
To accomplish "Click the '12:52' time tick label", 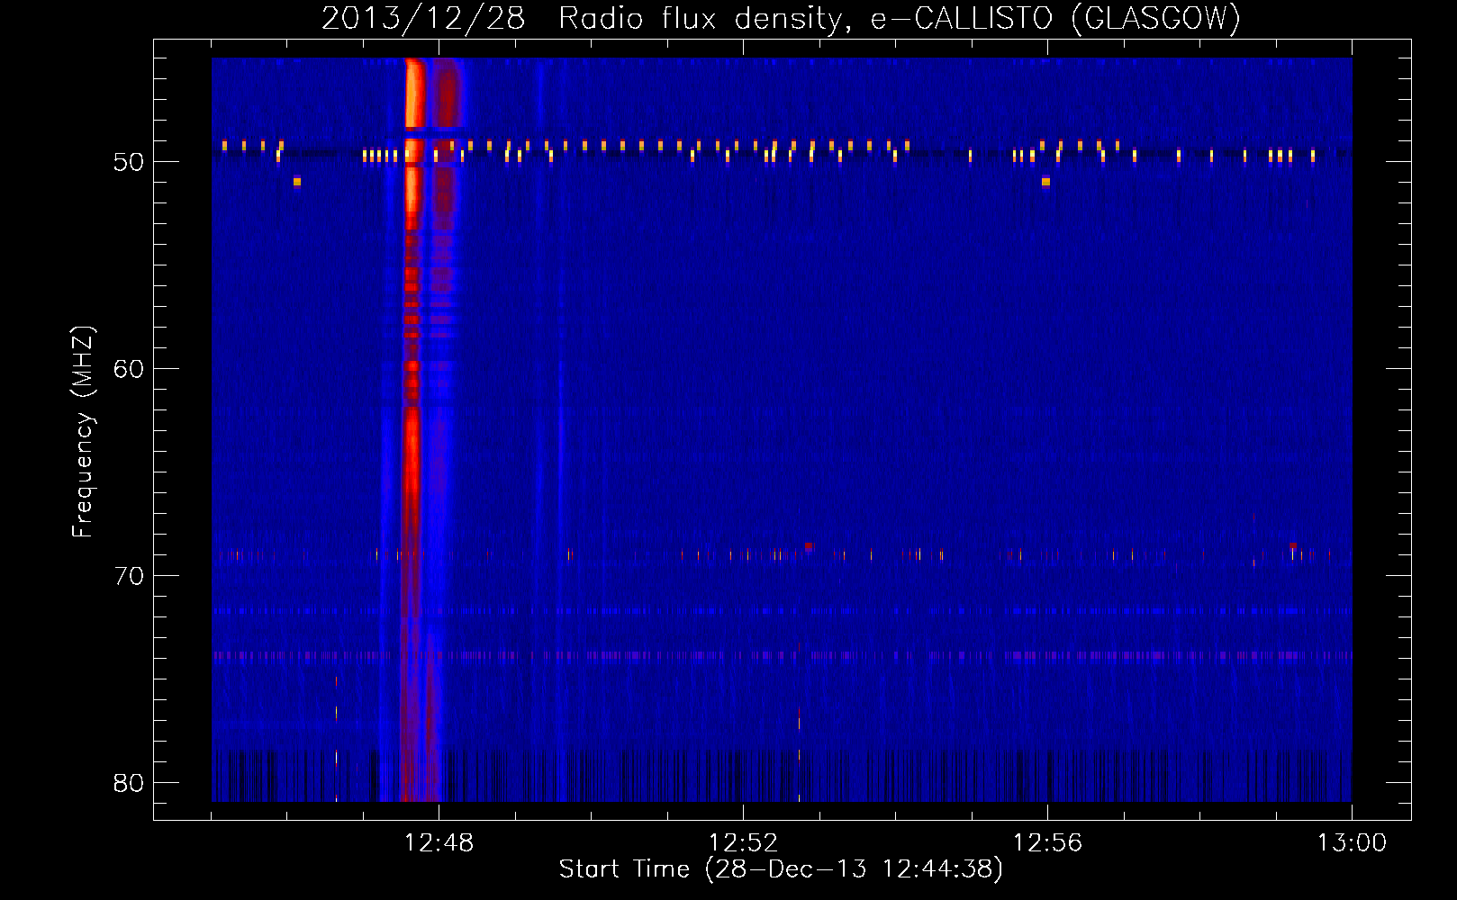I will (743, 843).
